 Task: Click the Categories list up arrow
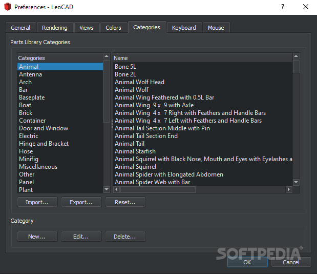(x=107, y=56)
